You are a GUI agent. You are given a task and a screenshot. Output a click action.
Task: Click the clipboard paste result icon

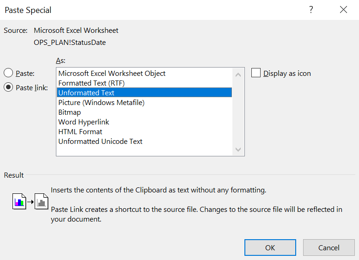30,202
